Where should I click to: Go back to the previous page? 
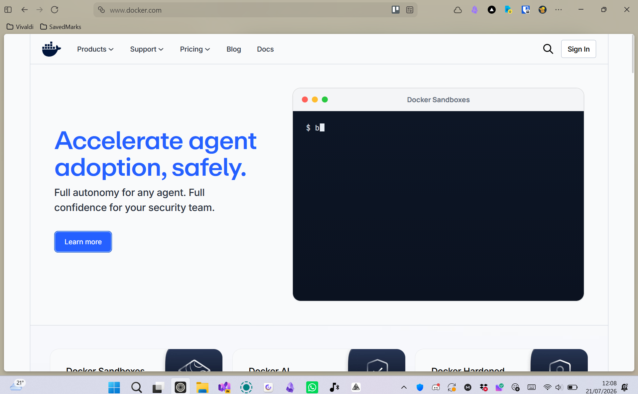[24, 10]
